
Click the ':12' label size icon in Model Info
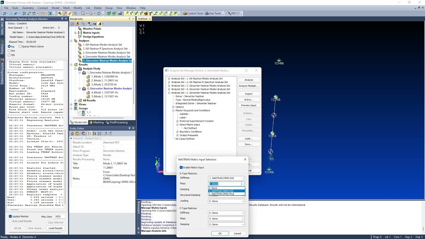tap(94, 24)
